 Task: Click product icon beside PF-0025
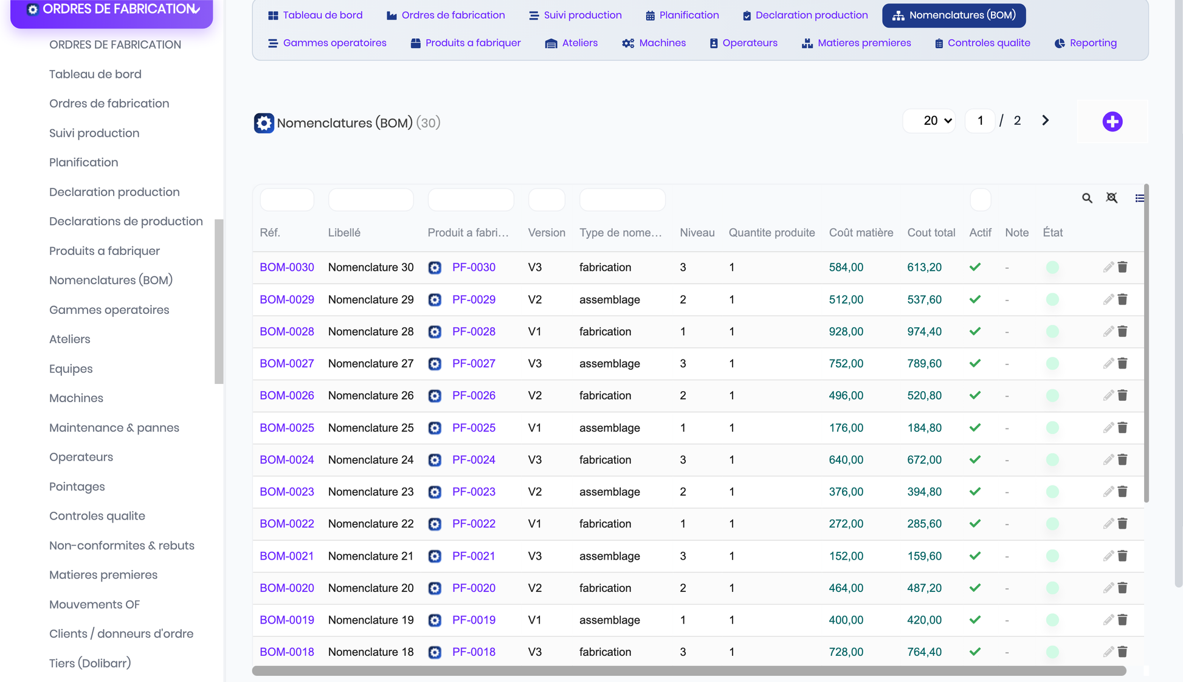(435, 428)
